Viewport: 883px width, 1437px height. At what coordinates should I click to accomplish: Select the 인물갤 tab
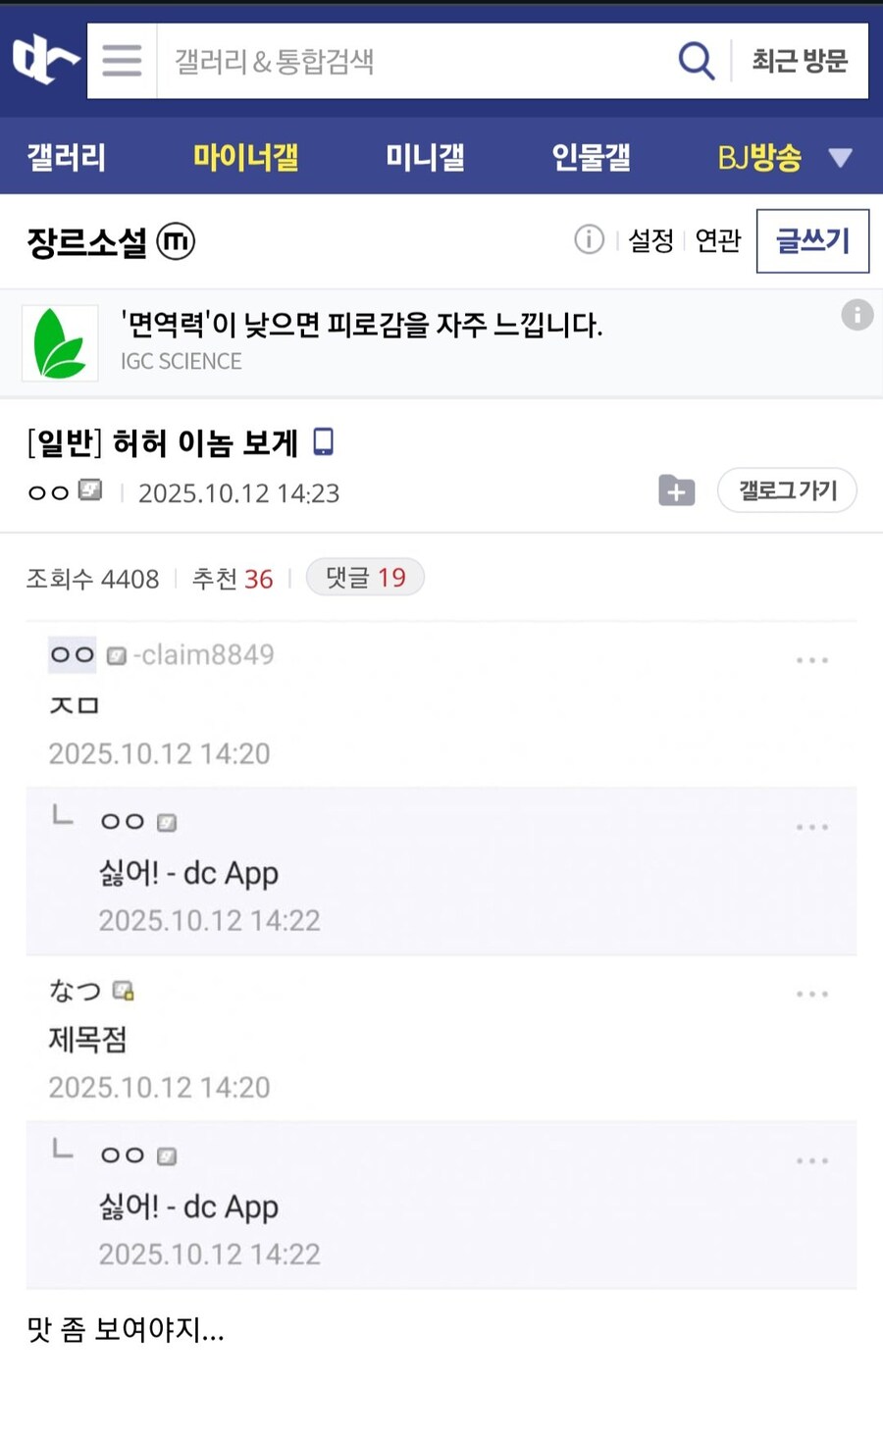[591, 157]
